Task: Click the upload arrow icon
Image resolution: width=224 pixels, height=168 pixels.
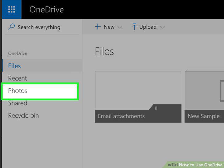Action: click(x=134, y=27)
